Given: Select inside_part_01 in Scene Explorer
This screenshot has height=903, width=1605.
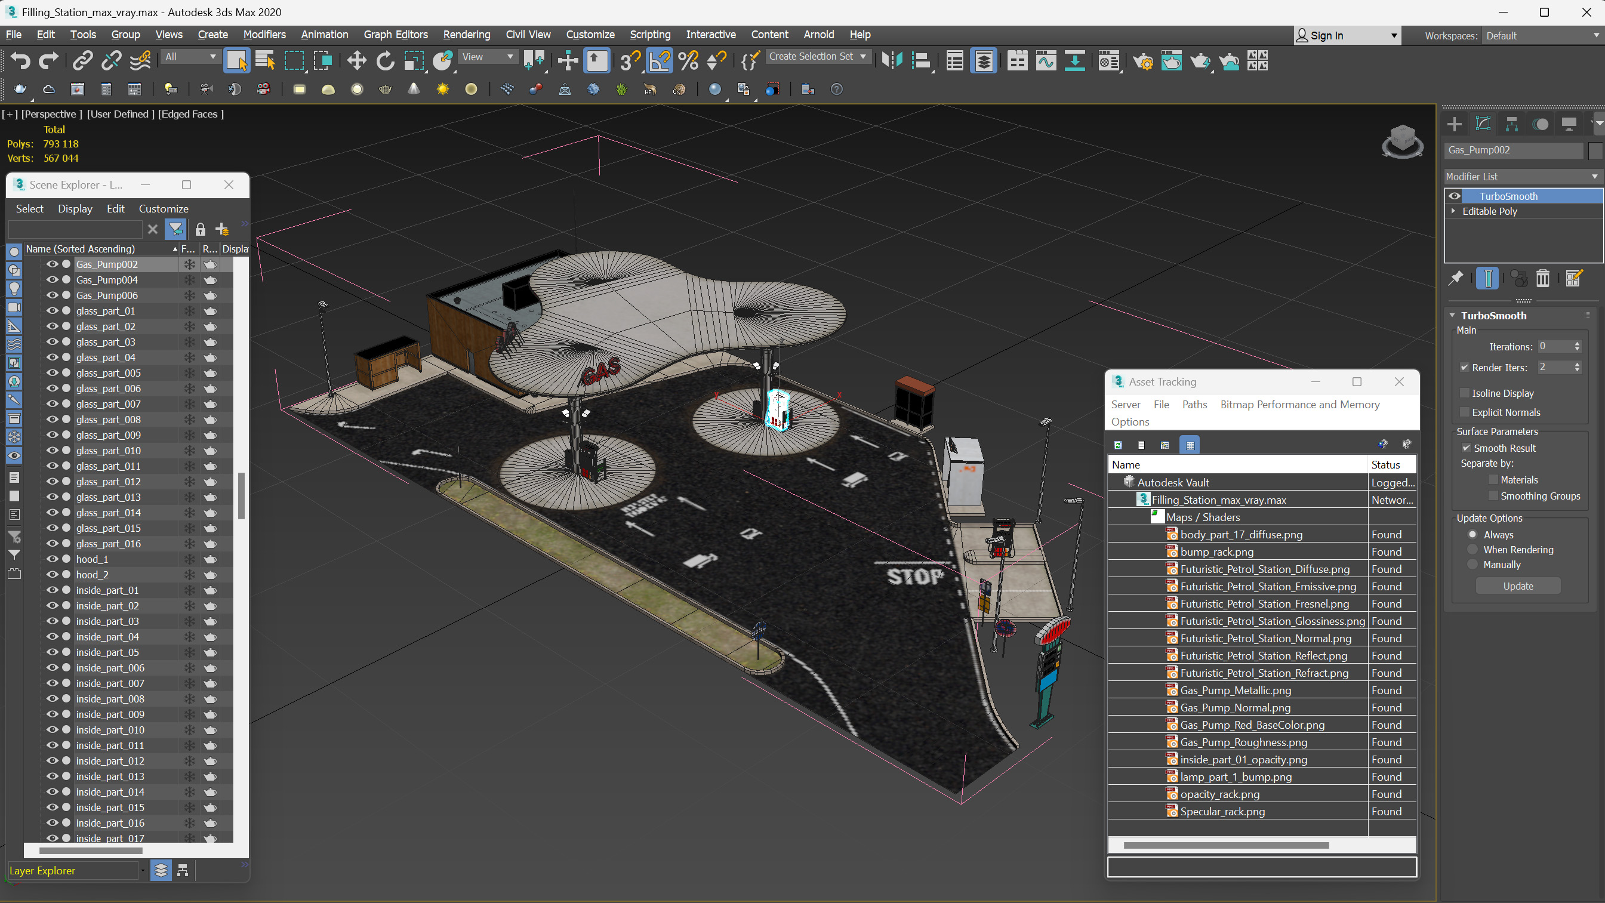Looking at the screenshot, I should click(x=107, y=590).
